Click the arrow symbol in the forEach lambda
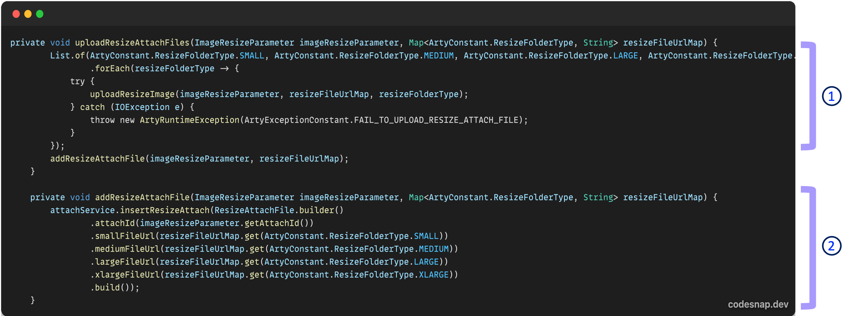The image size is (844, 316). (x=225, y=69)
